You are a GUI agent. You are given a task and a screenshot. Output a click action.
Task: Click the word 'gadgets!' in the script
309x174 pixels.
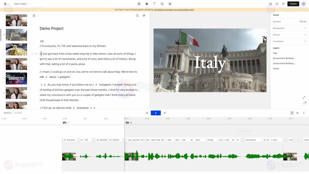point(65,77)
